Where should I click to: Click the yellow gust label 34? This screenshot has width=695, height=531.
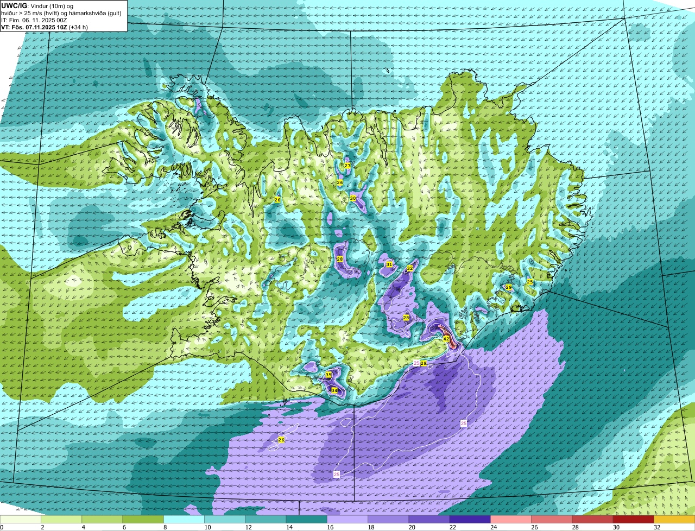point(334,390)
